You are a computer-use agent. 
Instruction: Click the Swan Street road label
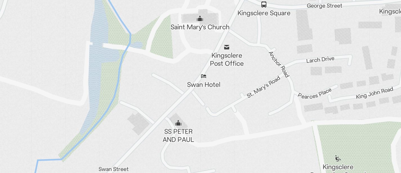point(113,169)
